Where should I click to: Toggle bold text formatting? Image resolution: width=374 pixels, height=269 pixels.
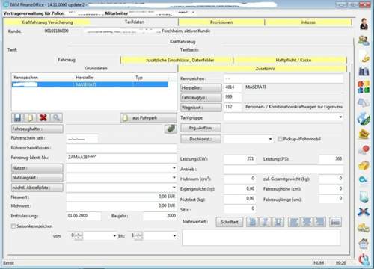[x=252, y=222]
